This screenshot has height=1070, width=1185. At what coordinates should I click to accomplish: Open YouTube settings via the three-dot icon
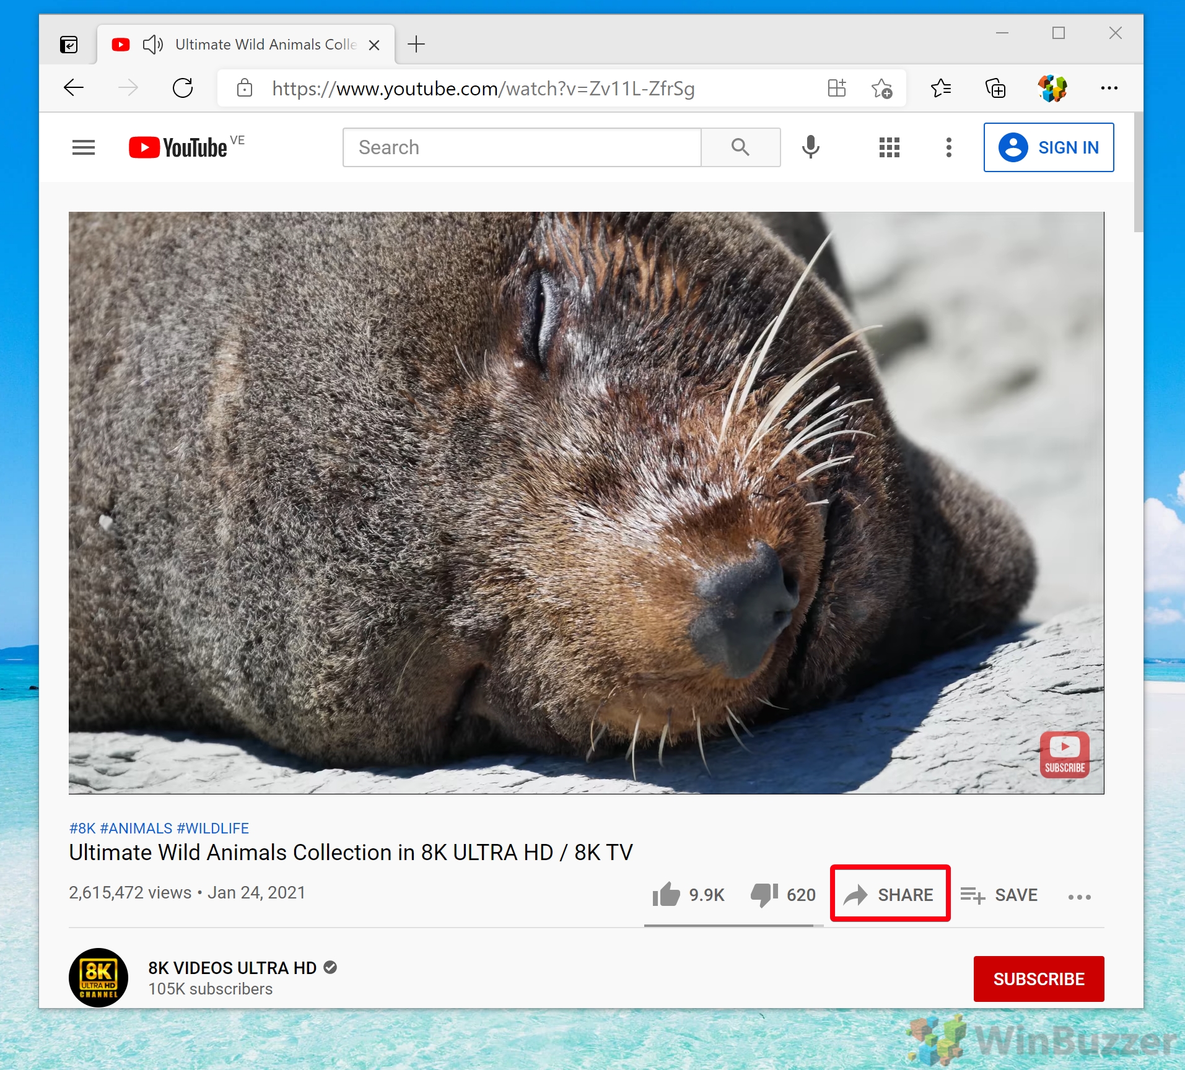point(947,147)
